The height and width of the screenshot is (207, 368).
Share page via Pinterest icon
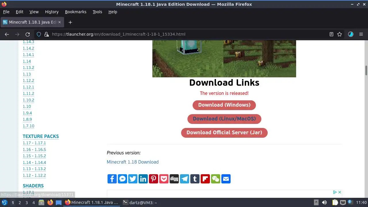click(154, 179)
